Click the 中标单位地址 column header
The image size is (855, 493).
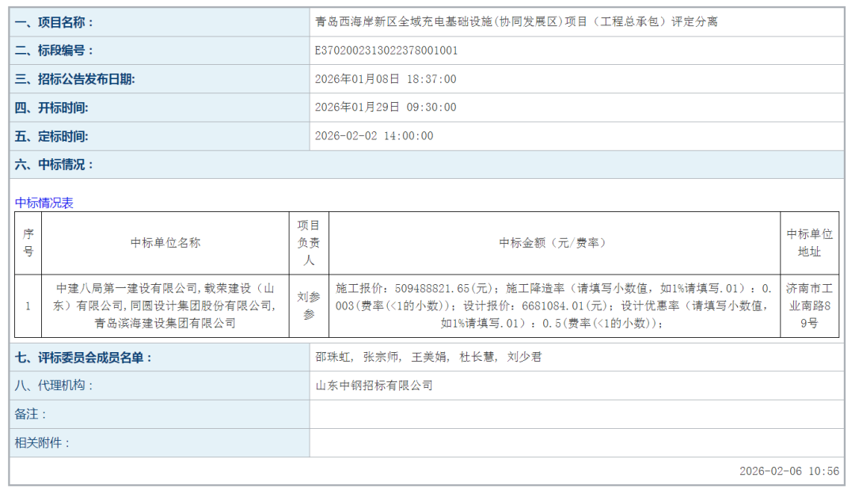click(809, 243)
